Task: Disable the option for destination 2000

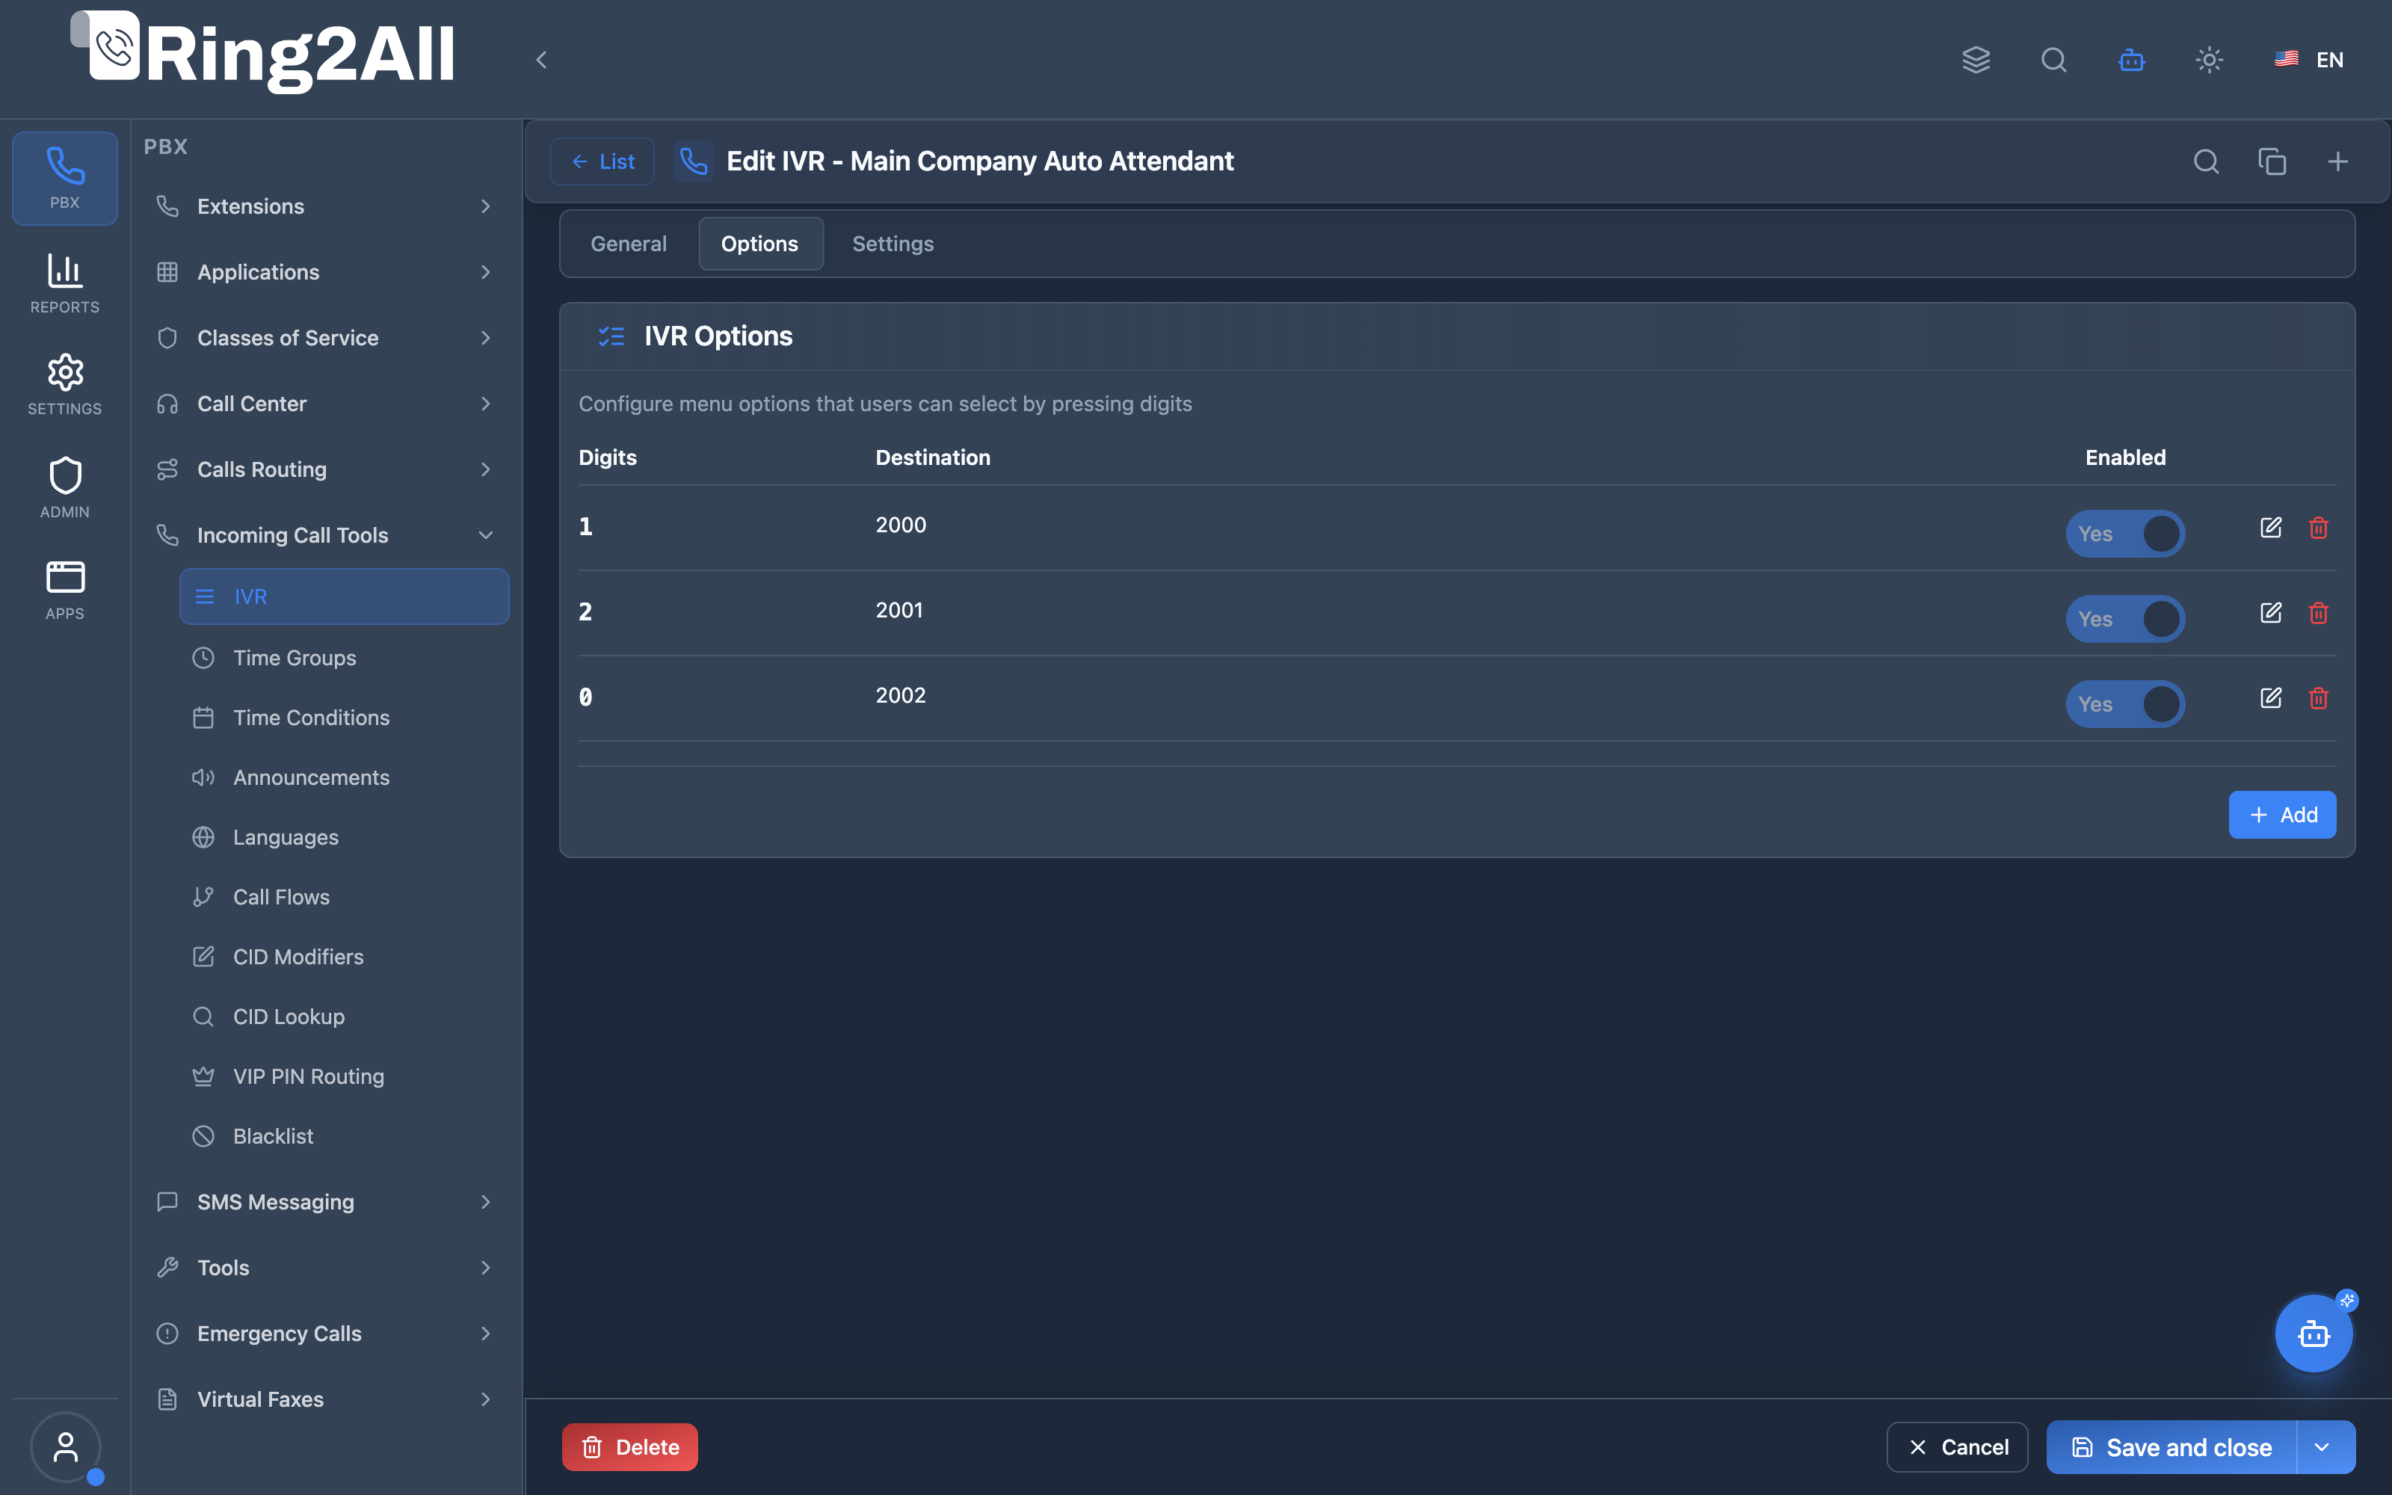Action: point(2125,534)
